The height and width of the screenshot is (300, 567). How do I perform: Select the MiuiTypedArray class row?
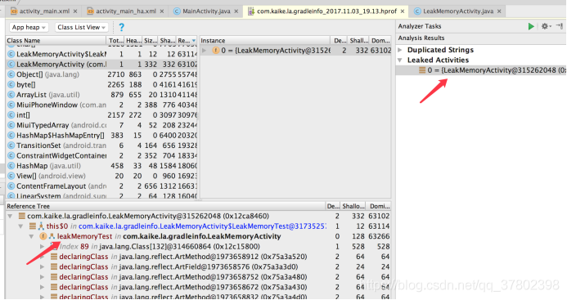tap(102, 125)
